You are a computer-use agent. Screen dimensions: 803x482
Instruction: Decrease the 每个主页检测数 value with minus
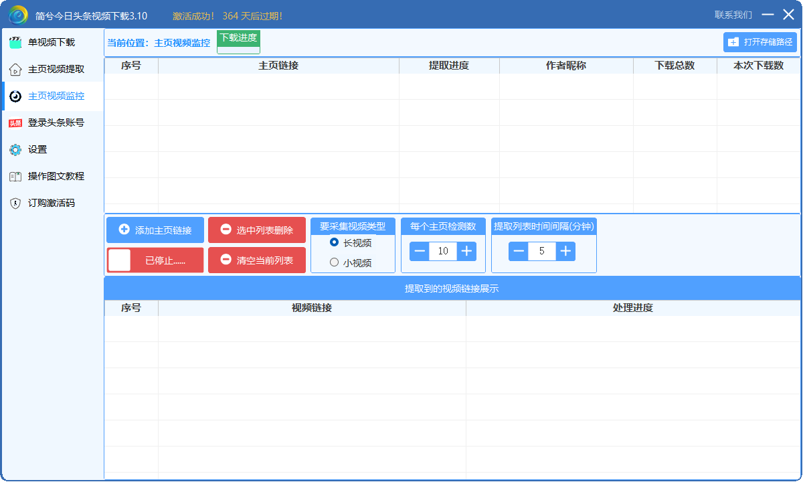(x=420, y=252)
